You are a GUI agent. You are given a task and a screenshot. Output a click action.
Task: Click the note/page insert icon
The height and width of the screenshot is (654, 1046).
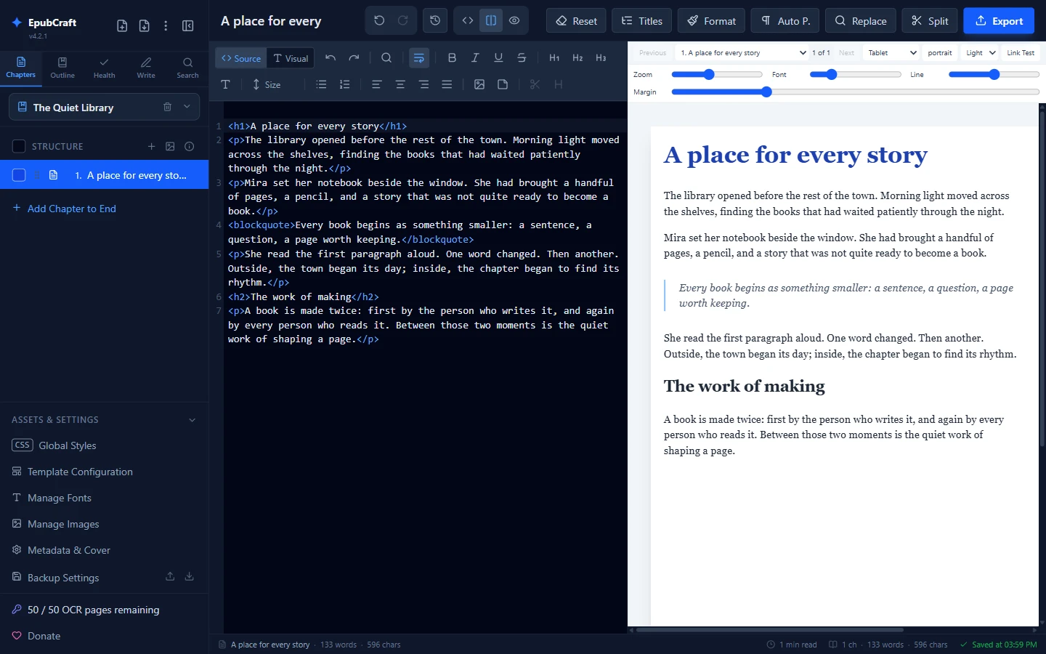click(x=503, y=84)
